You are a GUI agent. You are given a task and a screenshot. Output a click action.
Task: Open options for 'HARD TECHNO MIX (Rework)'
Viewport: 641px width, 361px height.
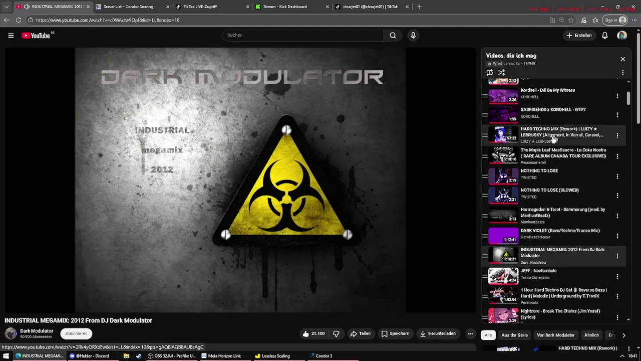617,135
